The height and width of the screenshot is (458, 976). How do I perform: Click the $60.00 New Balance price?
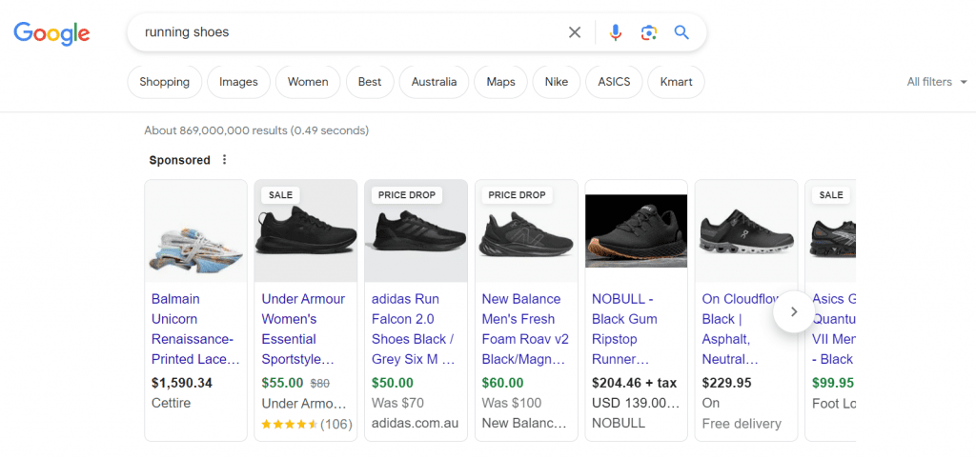tap(503, 383)
